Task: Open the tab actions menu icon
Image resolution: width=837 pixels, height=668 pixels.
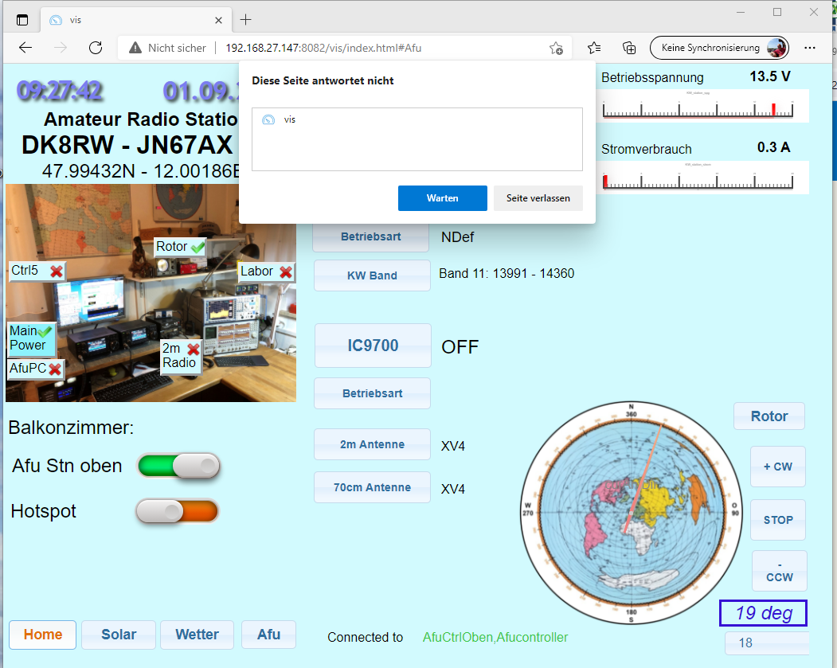Action: point(22,20)
